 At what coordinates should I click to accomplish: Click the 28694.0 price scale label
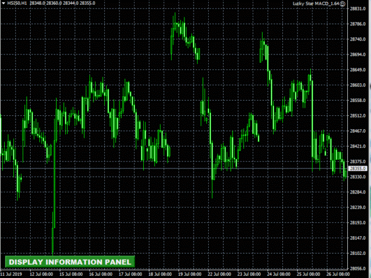[358, 54]
